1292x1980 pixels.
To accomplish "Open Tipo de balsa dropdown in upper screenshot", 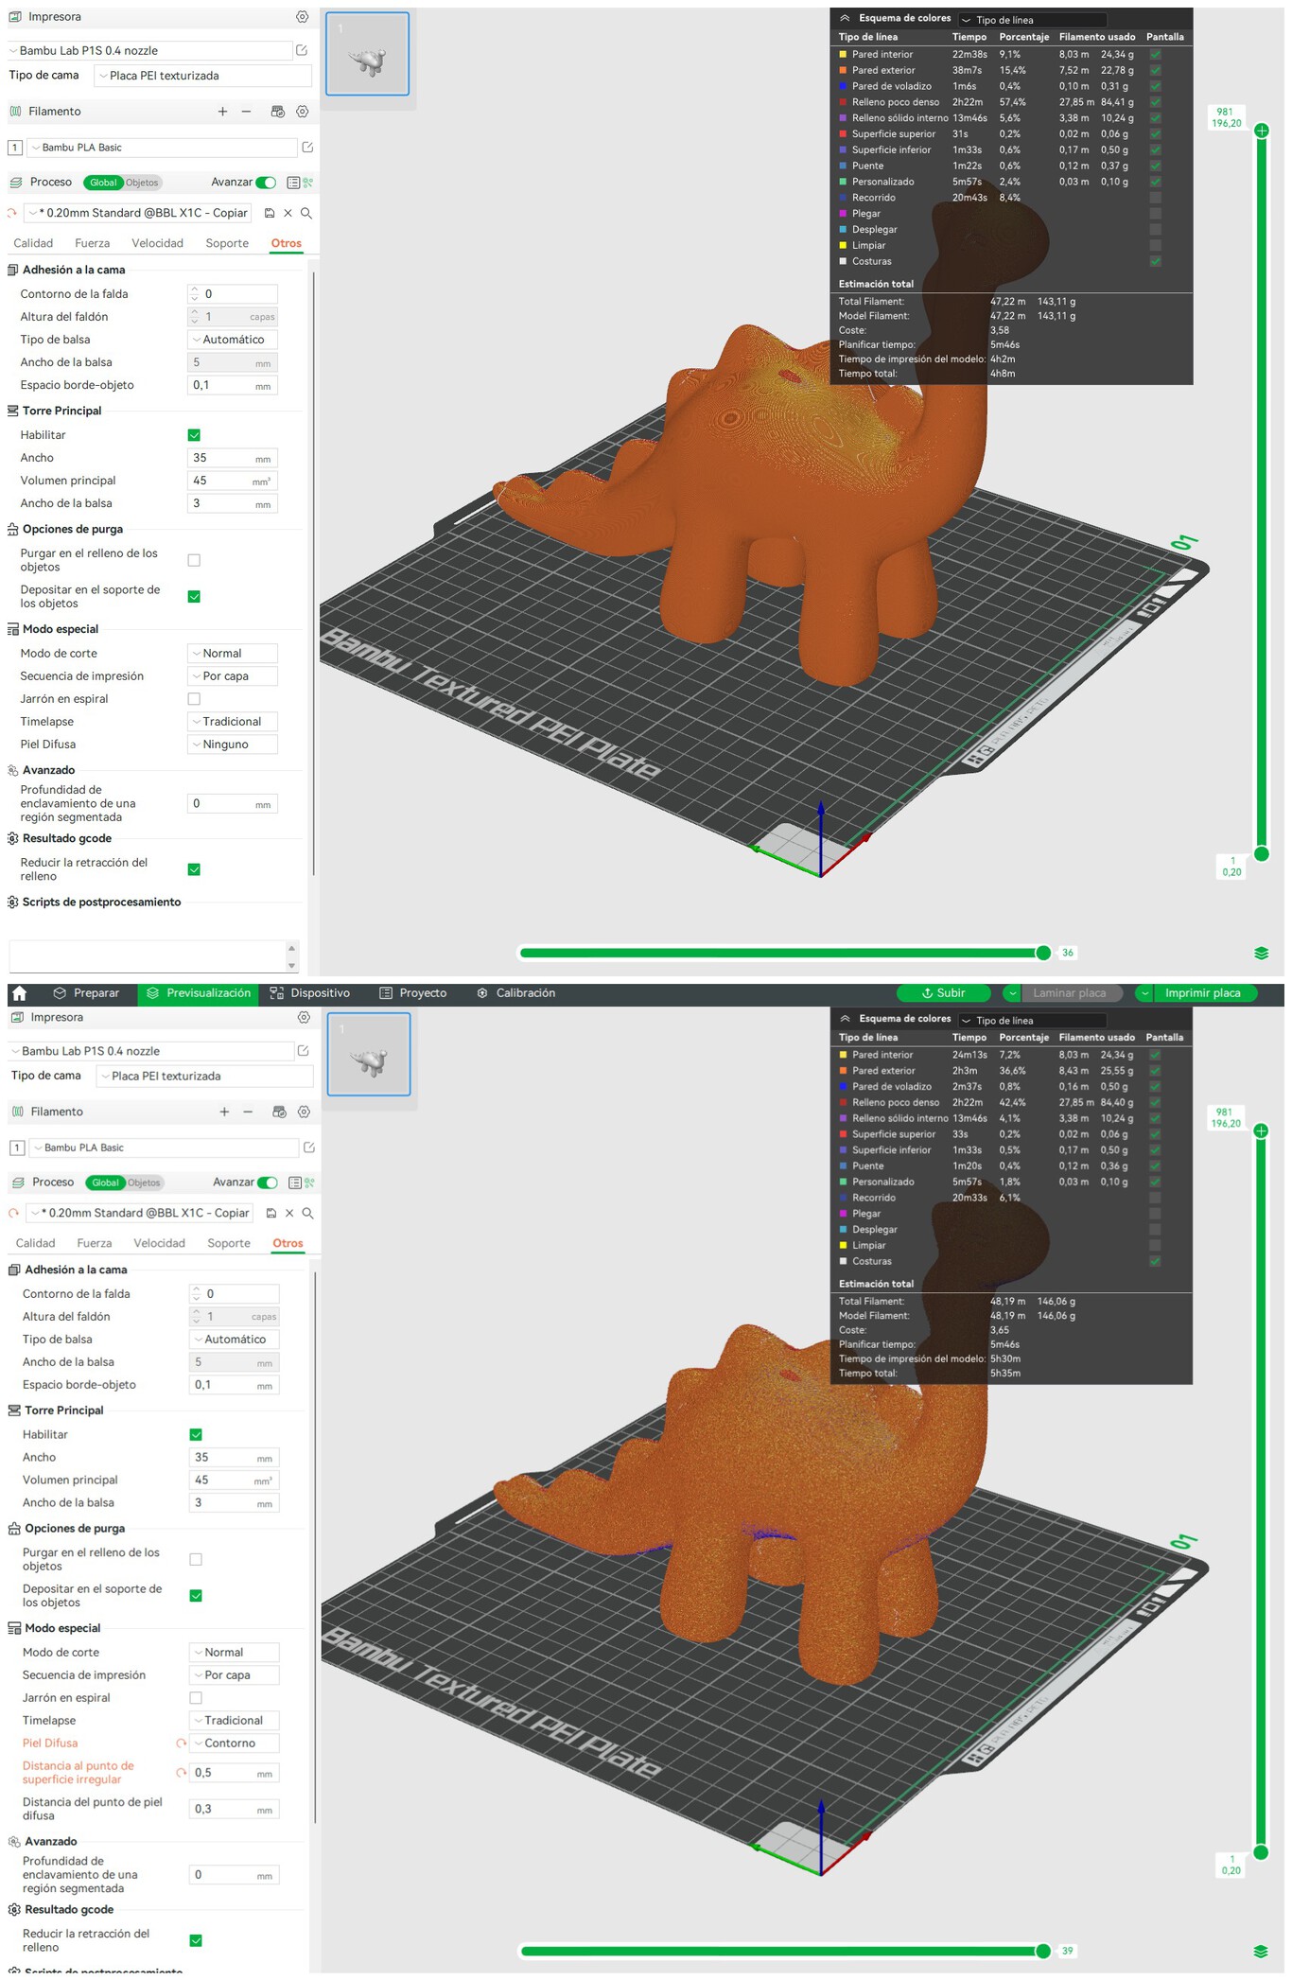I will click(x=232, y=340).
